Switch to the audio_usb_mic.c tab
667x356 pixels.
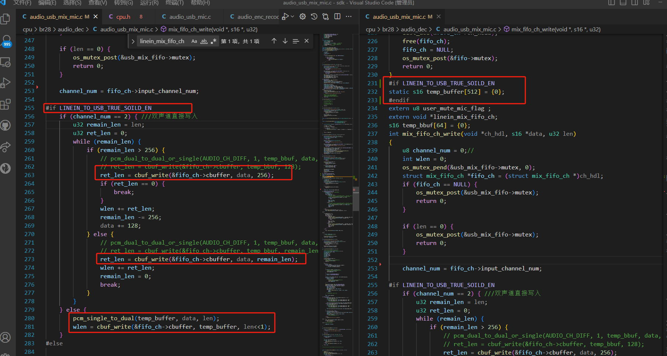pyautogui.click(x=190, y=17)
